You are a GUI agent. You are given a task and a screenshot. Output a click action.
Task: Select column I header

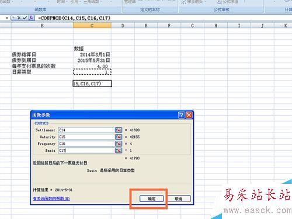(x=239, y=26)
